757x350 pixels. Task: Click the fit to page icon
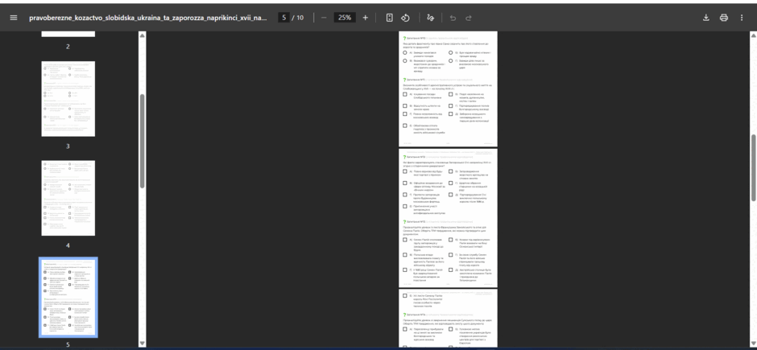coord(389,18)
